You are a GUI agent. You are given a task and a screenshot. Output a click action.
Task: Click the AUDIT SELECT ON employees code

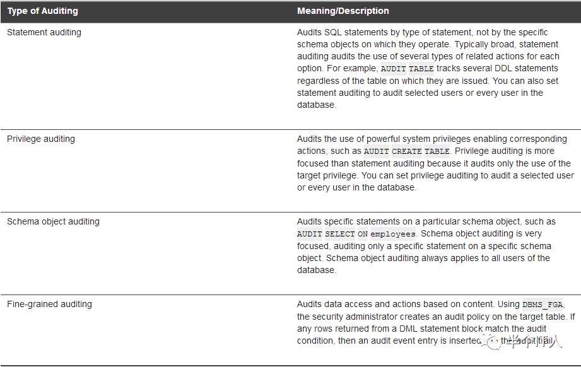[356, 234]
